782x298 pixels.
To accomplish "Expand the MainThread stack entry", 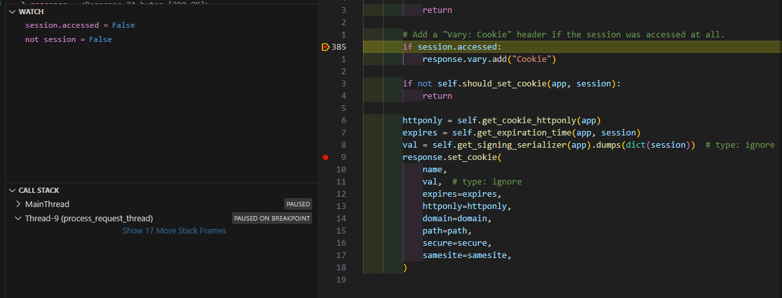I will pos(18,204).
